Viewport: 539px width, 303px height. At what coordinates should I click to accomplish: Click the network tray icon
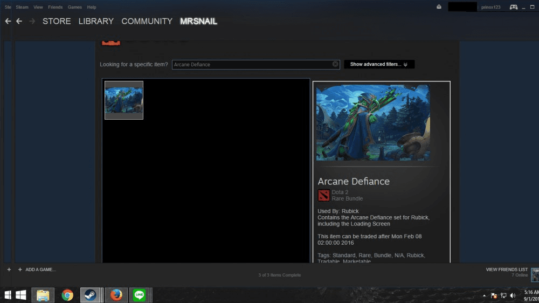tap(503, 295)
